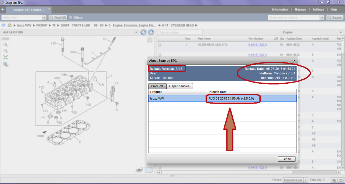The width and height of the screenshot is (345, 184).
Task: Add the 8-94431-523-0 row plus icon
Action: tap(160, 168)
